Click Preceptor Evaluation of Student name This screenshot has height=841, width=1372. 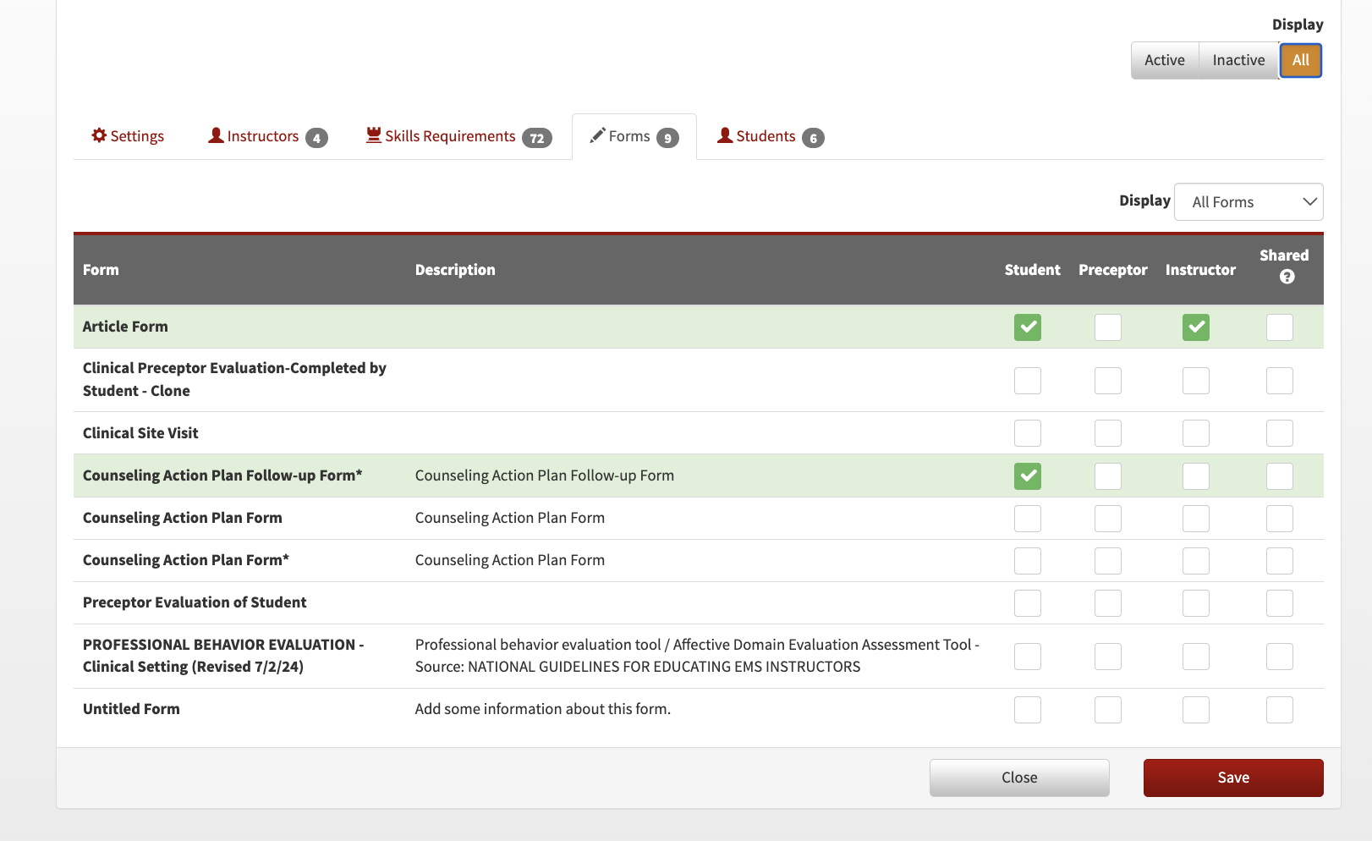click(x=195, y=602)
